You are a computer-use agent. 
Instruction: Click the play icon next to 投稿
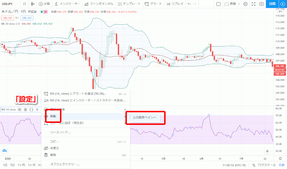[283, 4]
